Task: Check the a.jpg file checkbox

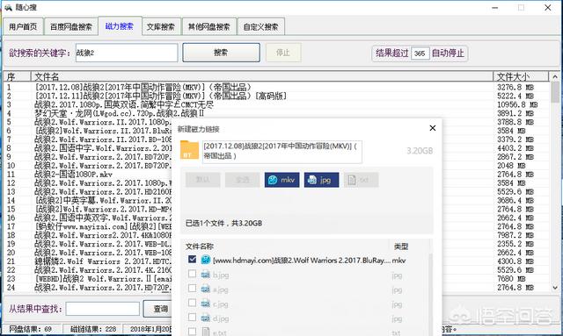Action: [192, 289]
